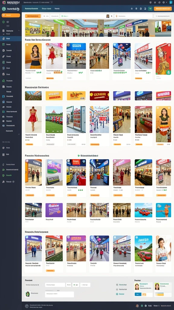Open the dropdown arrow beside the toolbar avatar
This screenshot has height=310, width=174.
tap(111, 16)
